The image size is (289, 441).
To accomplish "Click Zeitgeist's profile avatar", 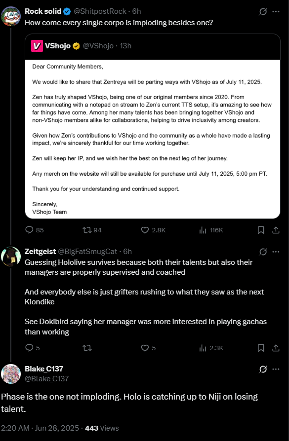I will pos(11,256).
